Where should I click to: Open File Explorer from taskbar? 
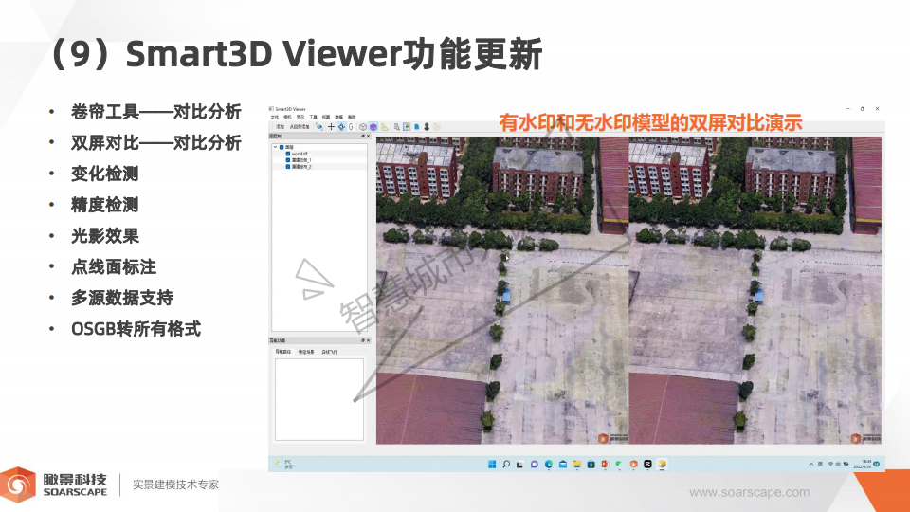pos(577,464)
